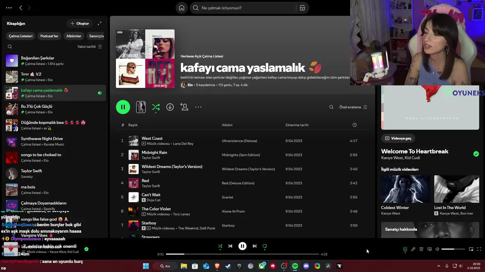
Task: Go to Spotify Home
Action: pyautogui.click(x=181, y=8)
